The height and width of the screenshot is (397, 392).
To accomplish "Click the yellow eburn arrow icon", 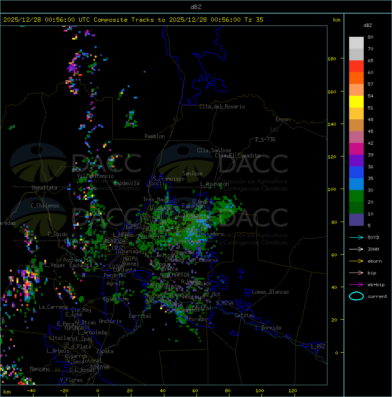I will click(356, 261).
